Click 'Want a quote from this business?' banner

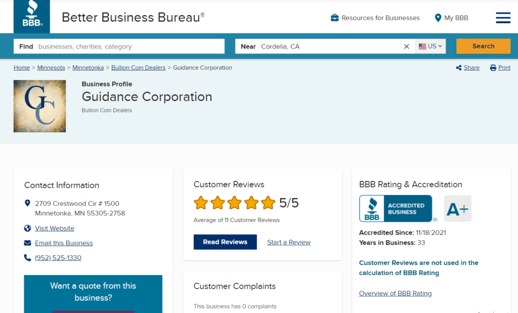(93, 292)
